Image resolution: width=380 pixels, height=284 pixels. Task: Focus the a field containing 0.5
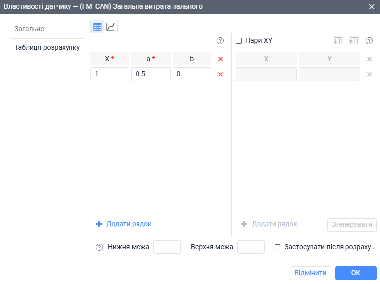point(151,74)
